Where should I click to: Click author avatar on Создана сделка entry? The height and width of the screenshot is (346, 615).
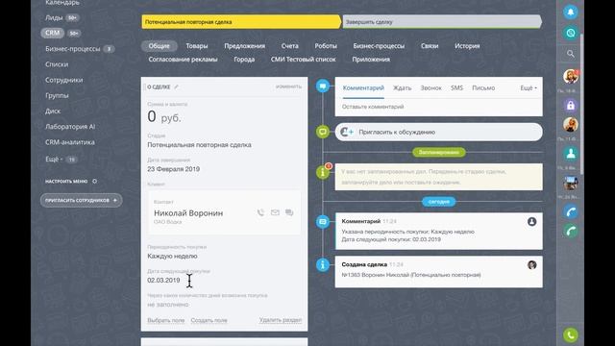coord(531,265)
